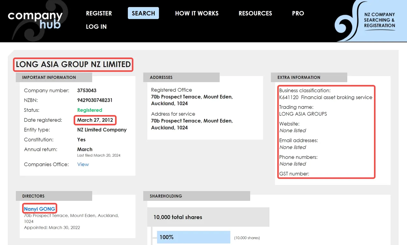Open HOW IT WORKS page
Image resolution: width=407 pixels, height=245 pixels.
pos(197,13)
